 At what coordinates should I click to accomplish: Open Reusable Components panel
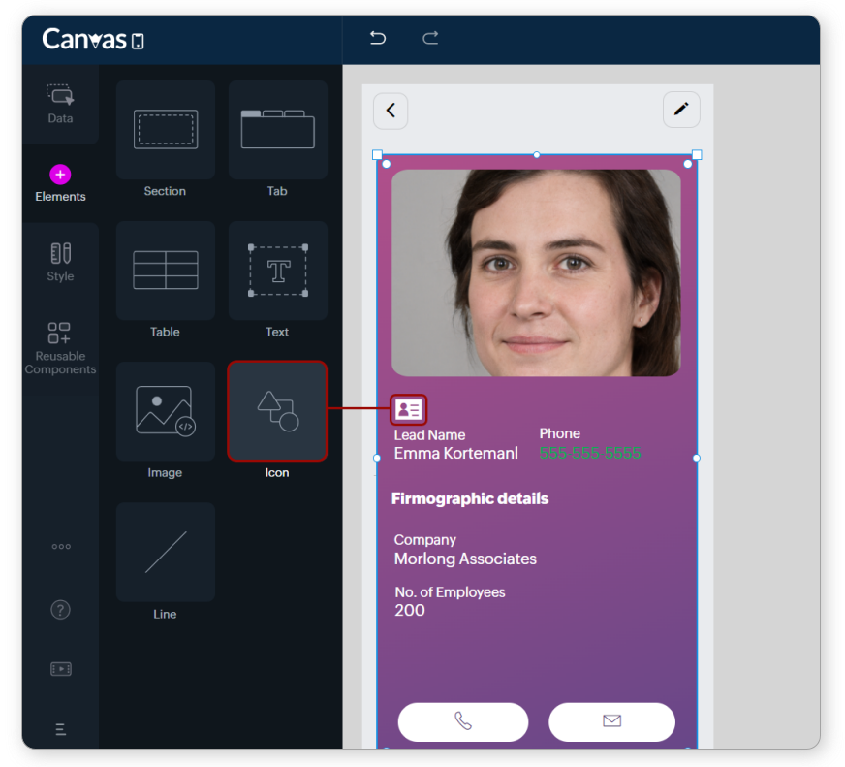(60, 347)
